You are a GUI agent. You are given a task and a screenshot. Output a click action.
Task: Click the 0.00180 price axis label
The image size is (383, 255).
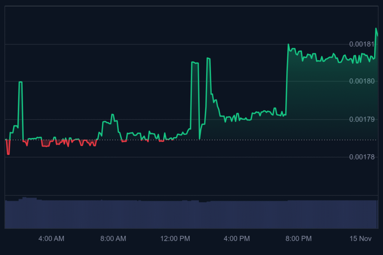[361, 82]
